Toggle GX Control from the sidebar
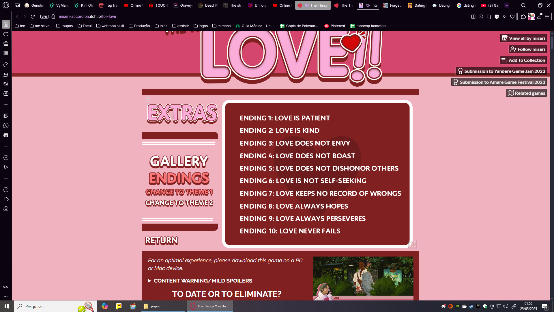The height and width of the screenshot is (312, 554). (x=6, y=65)
